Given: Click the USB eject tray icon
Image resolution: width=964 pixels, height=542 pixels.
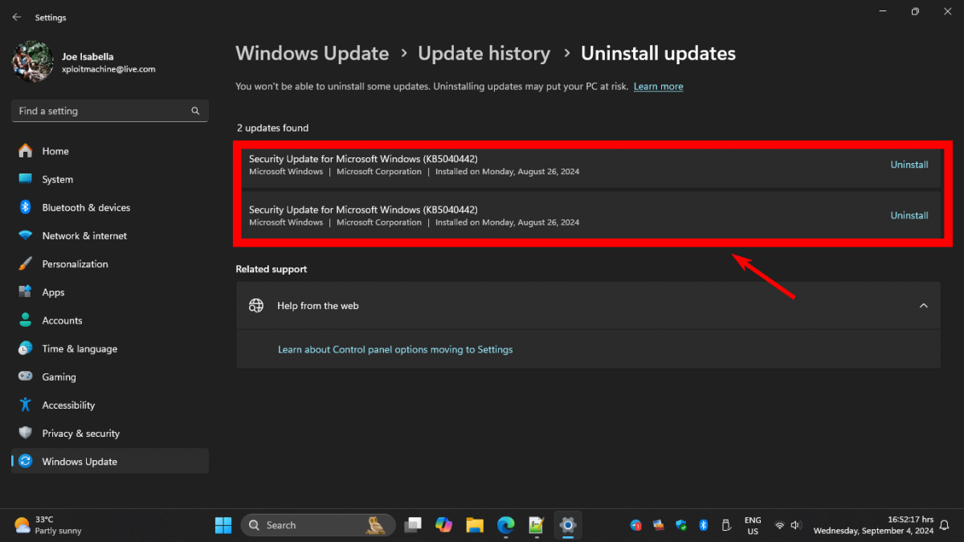Looking at the screenshot, I should coord(726,525).
